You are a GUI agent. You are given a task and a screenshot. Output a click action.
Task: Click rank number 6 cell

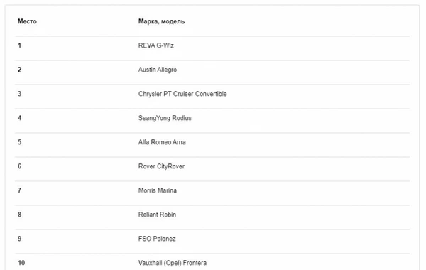[x=20, y=166]
